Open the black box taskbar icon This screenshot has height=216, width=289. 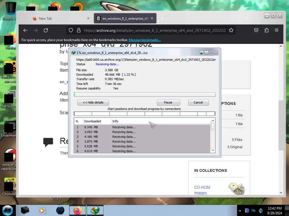(x=25, y=210)
